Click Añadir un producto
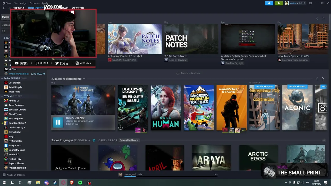This screenshot has width=331, height=186. pos(14,175)
